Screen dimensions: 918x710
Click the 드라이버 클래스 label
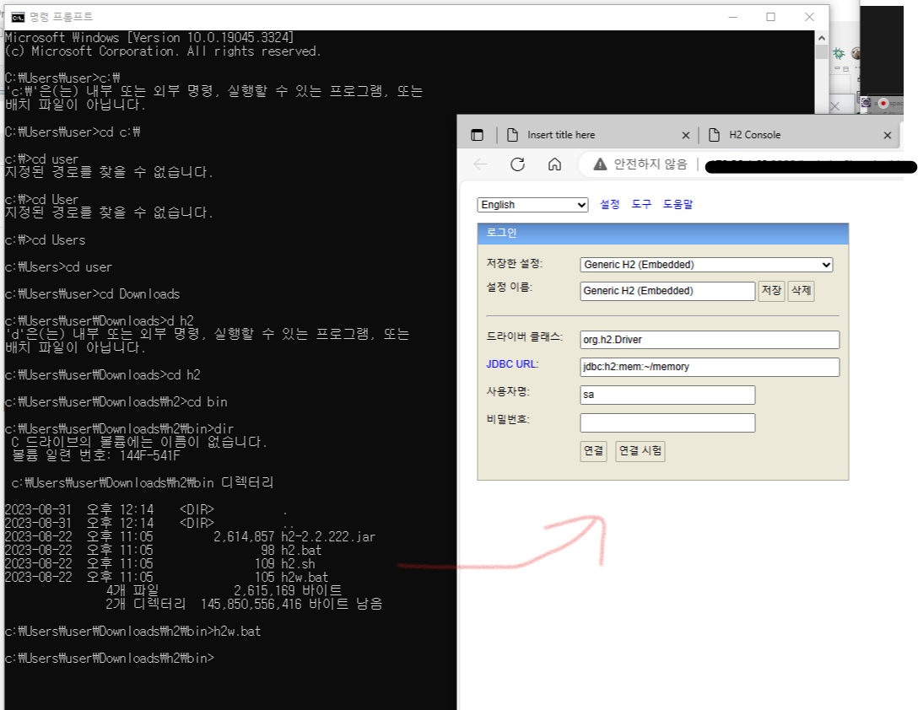point(524,336)
